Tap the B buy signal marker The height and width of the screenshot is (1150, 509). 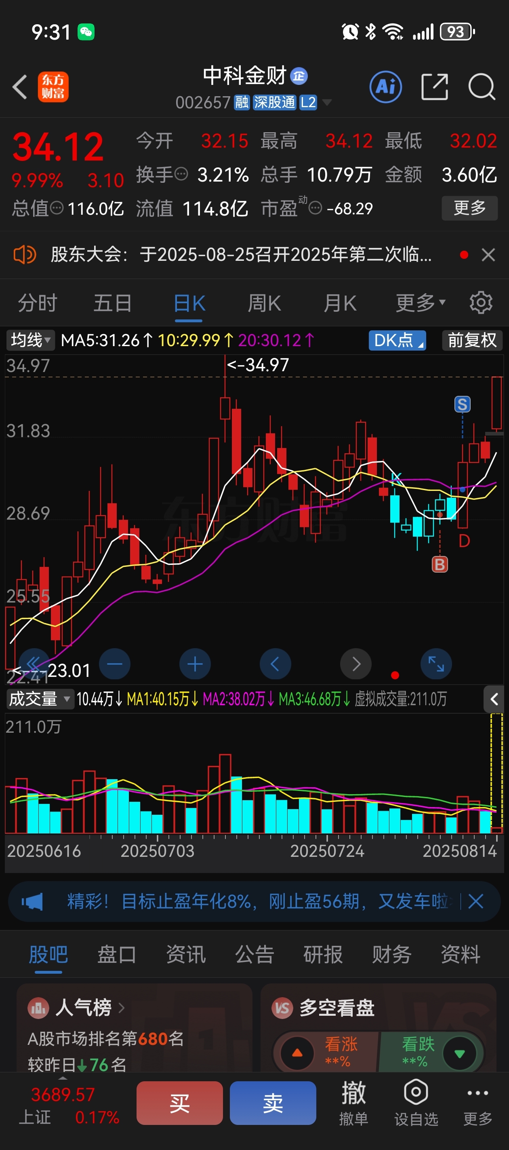click(440, 565)
